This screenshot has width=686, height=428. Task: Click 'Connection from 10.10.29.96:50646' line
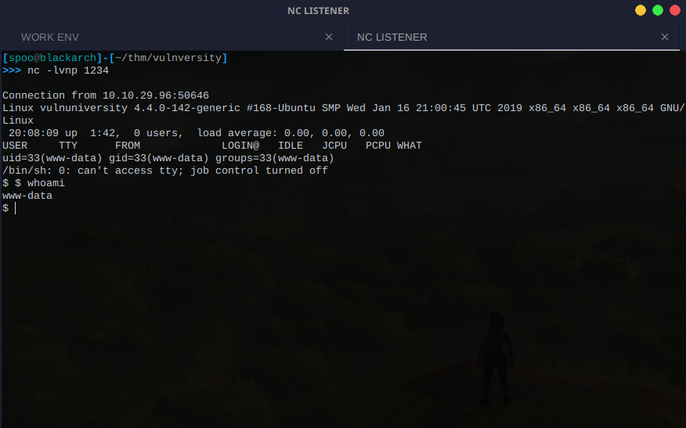[106, 95]
